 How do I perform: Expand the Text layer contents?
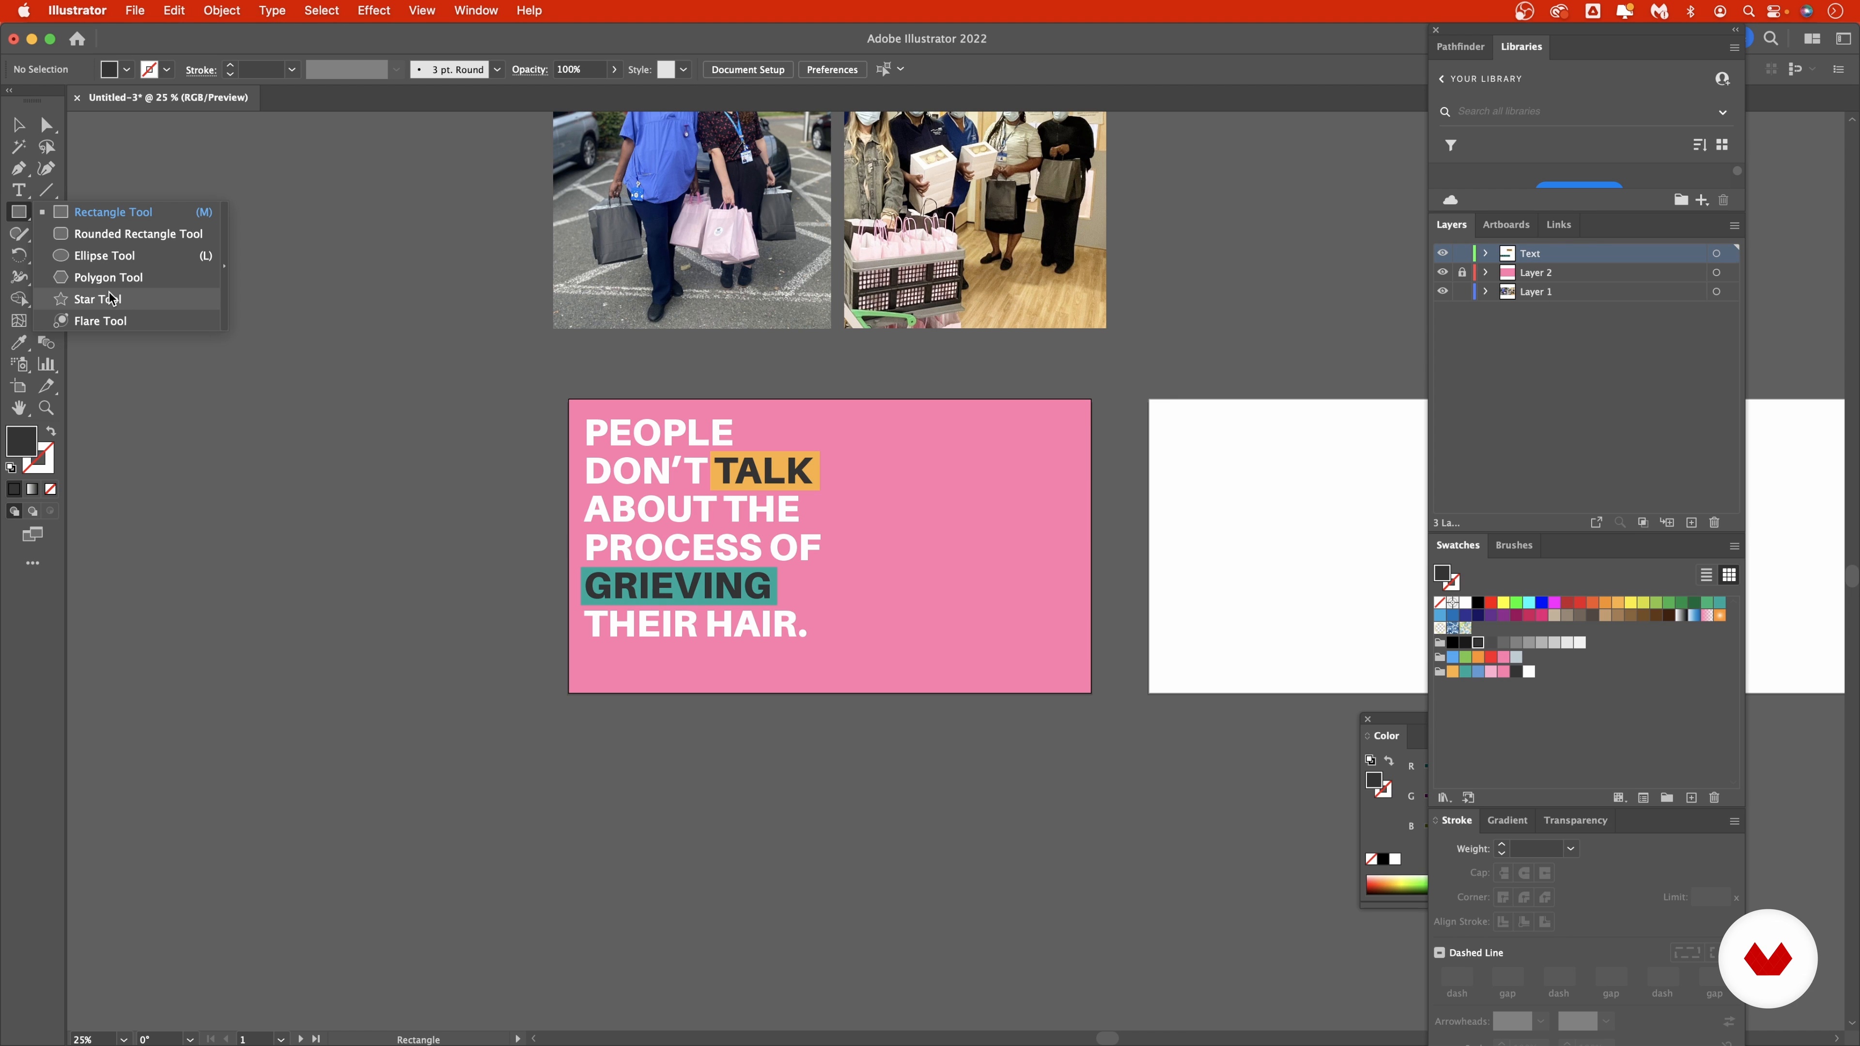point(1485,253)
